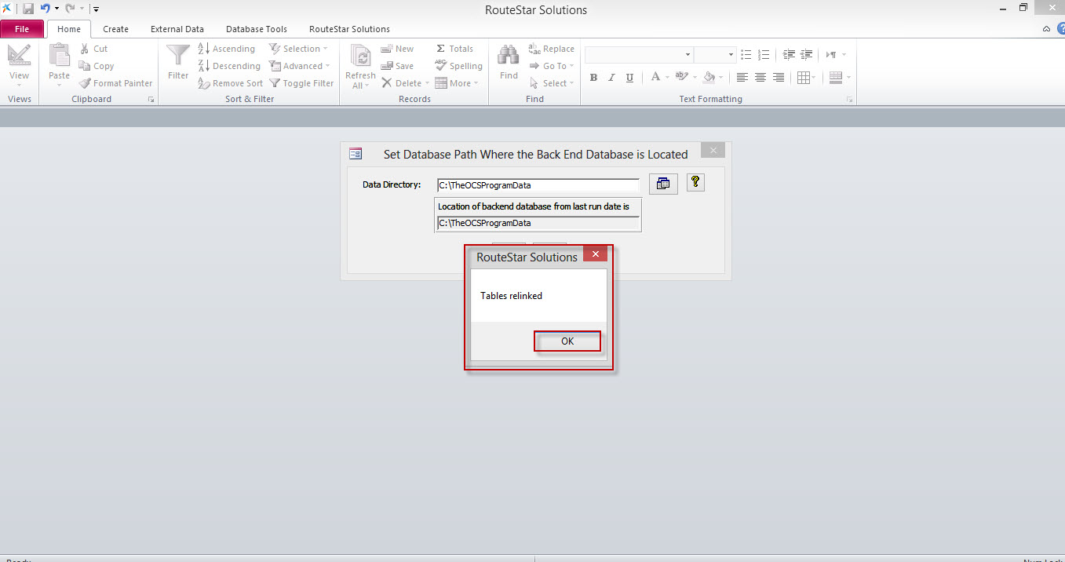Minimize the ribbon with the chevron
1065x562 pixels.
(1046, 29)
